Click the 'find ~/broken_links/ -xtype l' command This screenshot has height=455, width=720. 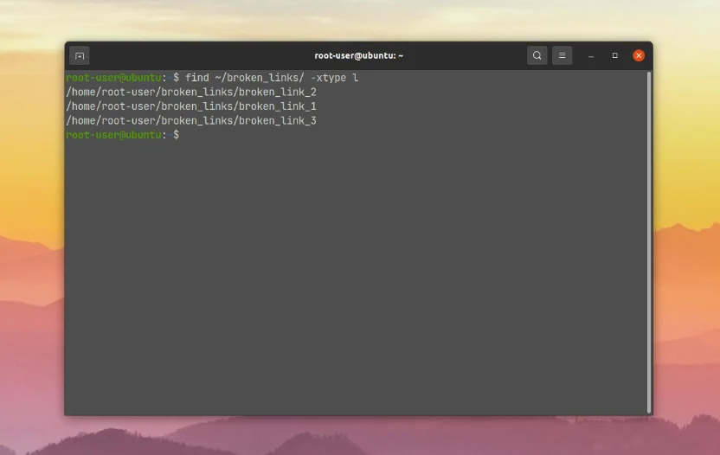point(272,78)
